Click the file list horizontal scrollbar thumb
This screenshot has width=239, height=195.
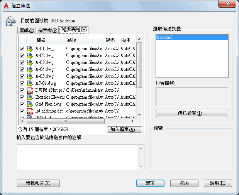(x=65, y=121)
